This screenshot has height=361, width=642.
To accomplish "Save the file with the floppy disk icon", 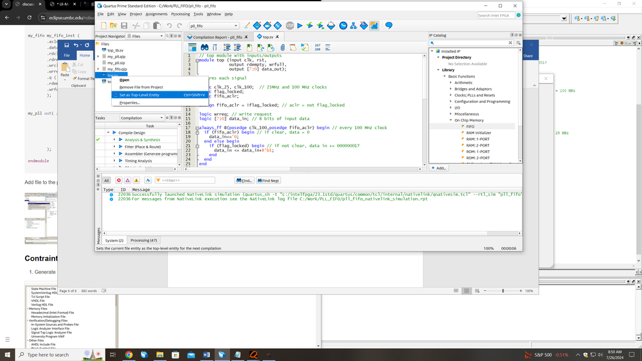I will [x=123, y=26].
